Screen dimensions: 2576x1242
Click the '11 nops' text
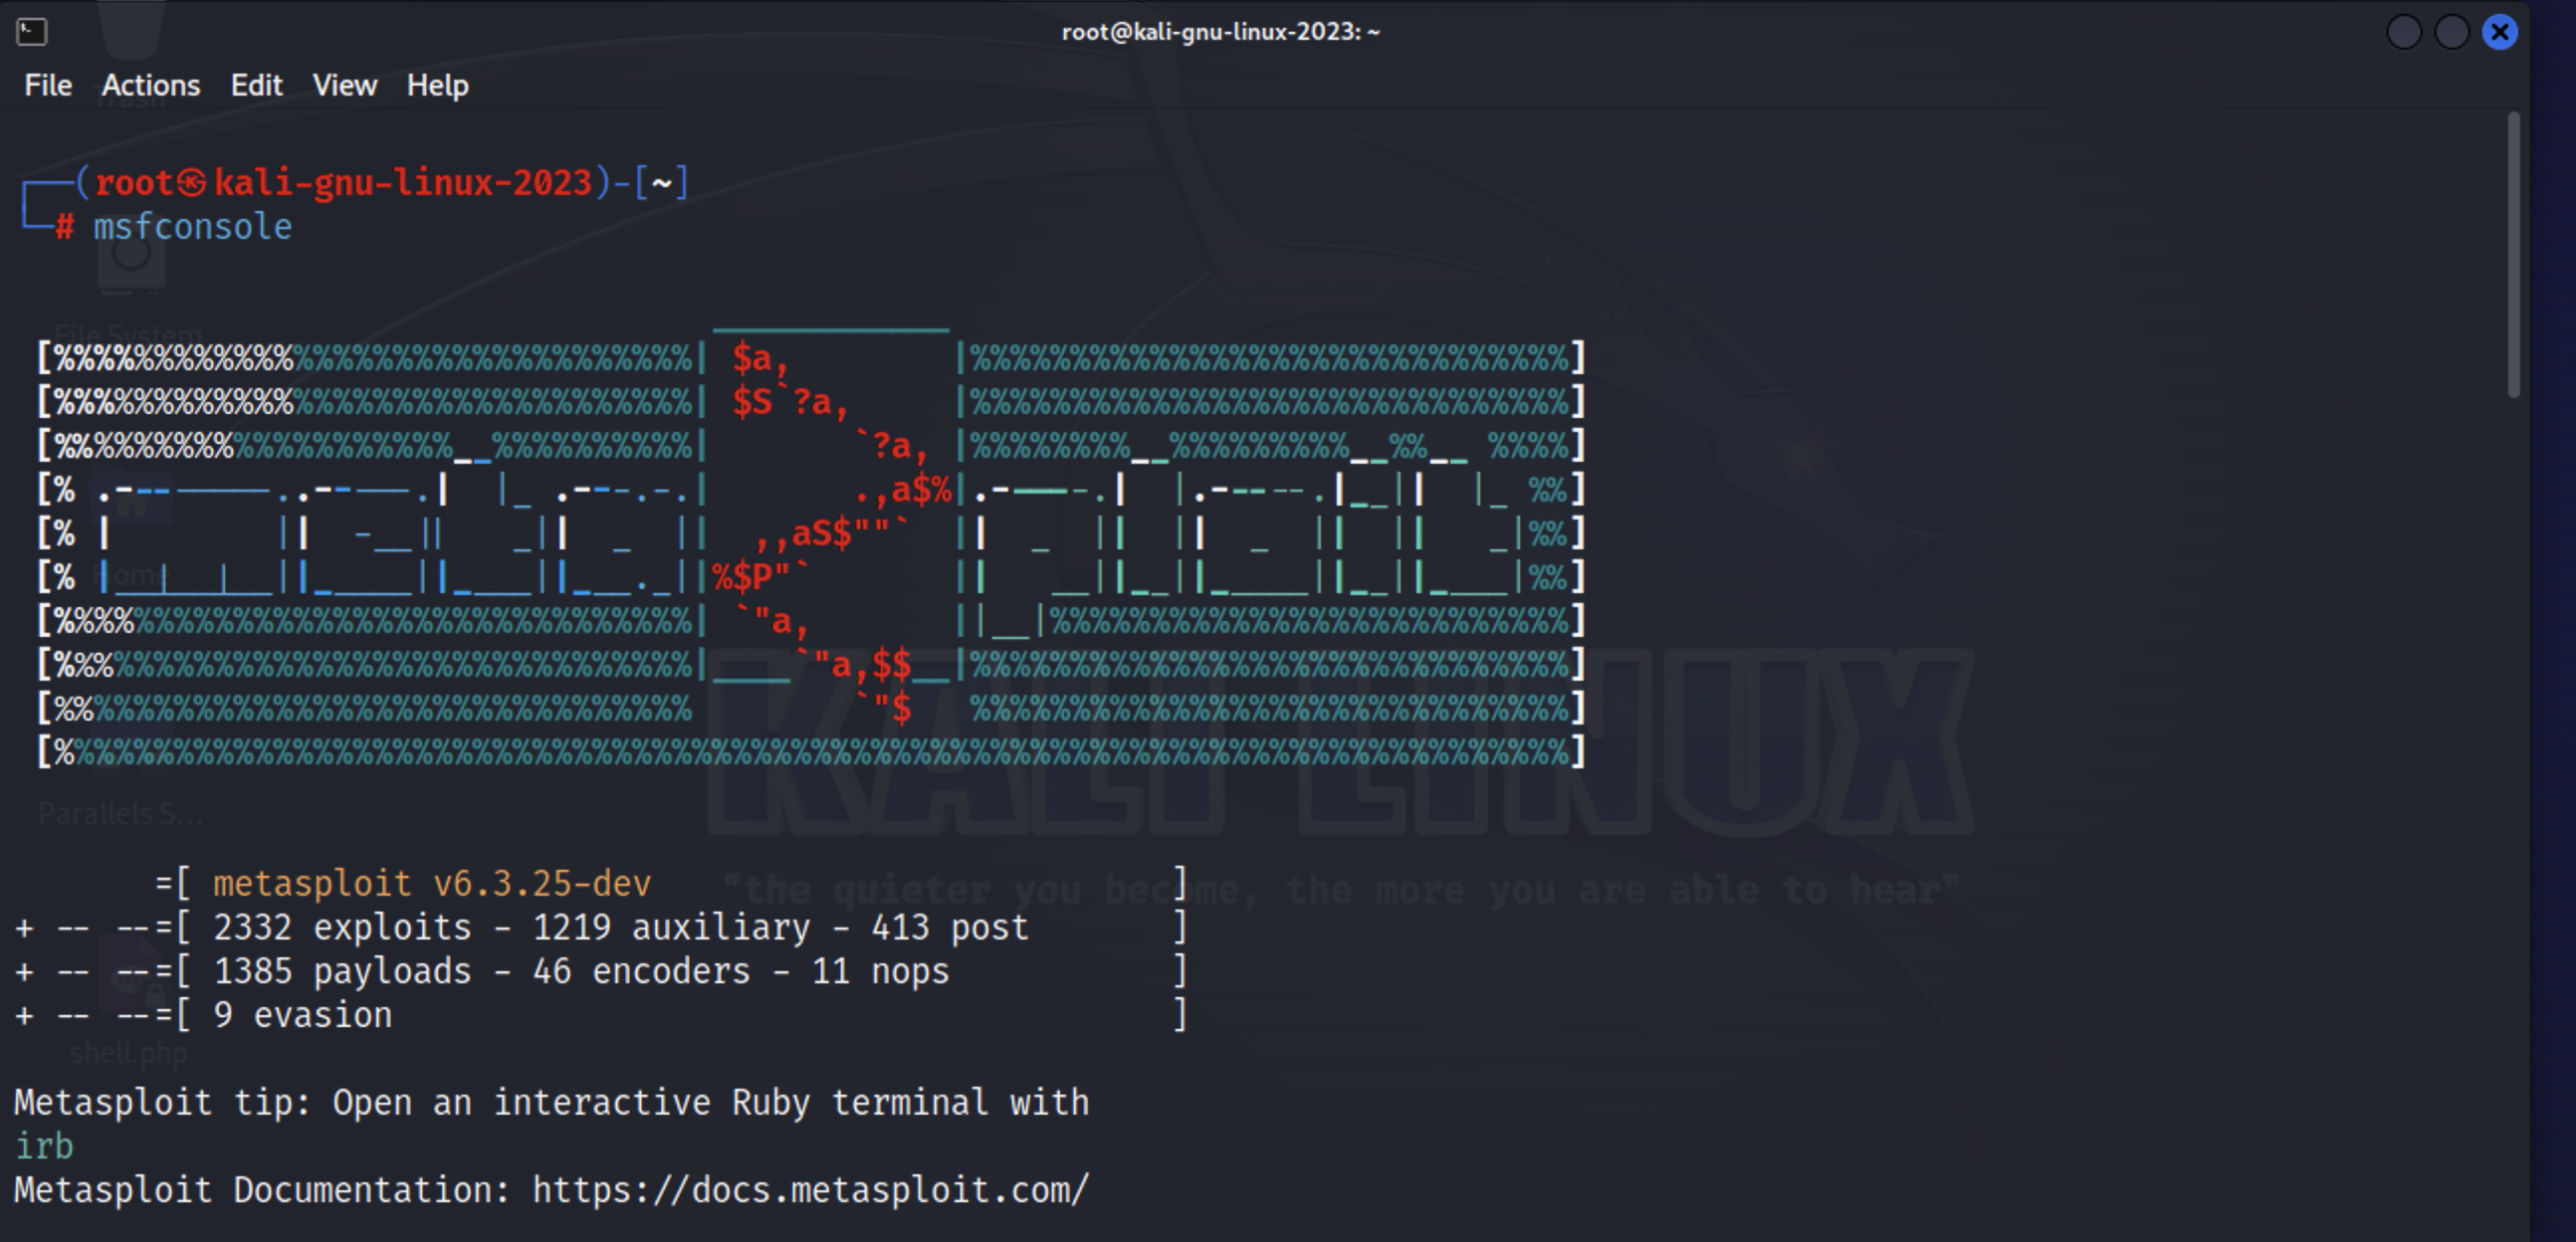pos(880,972)
